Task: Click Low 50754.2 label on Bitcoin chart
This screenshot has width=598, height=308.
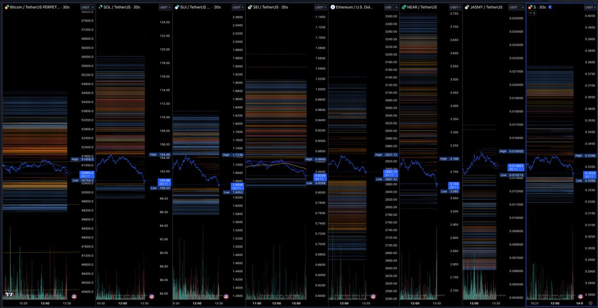Action: pos(82,180)
